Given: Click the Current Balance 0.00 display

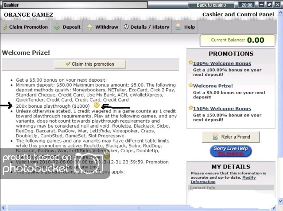Looking at the screenshot, I should [237, 40].
